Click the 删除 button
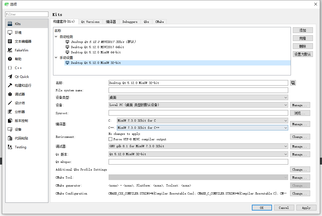The image size is (322, 216). (303, 46)
